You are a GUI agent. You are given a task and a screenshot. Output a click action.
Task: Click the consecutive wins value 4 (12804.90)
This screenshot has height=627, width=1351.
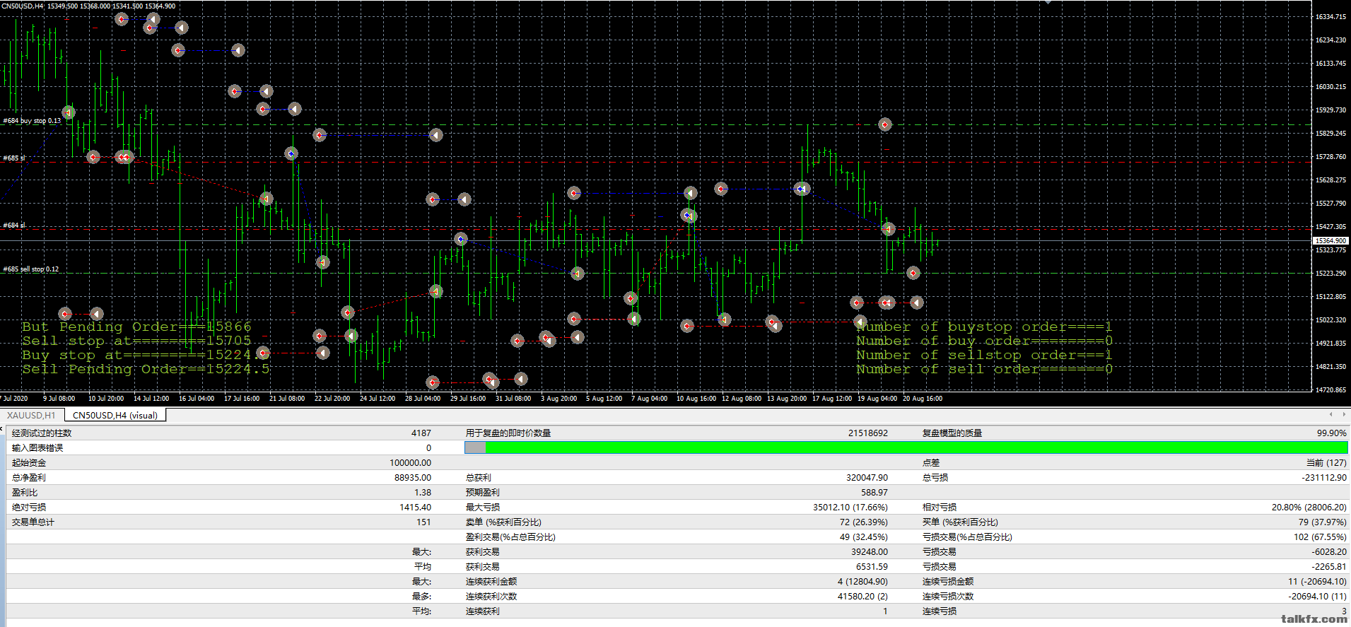863,581
